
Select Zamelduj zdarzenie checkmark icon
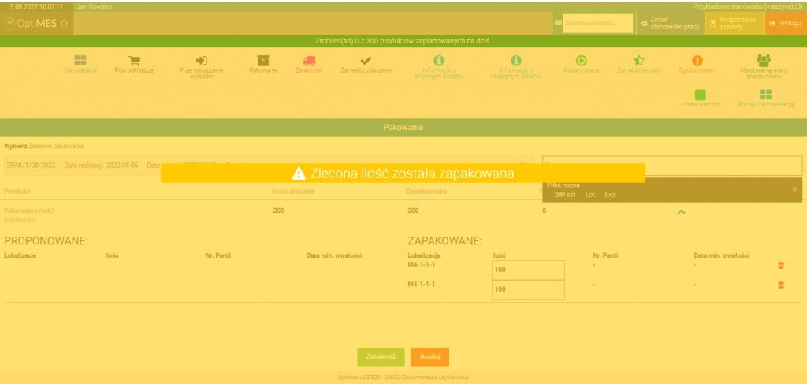click(366, 60)
